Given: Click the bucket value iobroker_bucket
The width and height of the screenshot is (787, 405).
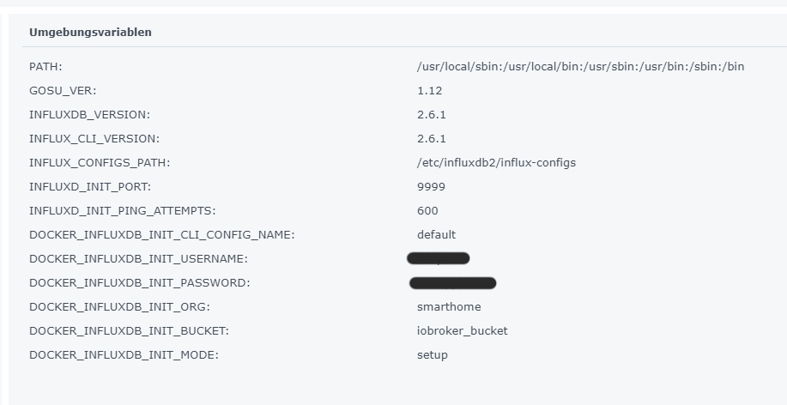Looking at the screenshot, I should click(463, 331).
